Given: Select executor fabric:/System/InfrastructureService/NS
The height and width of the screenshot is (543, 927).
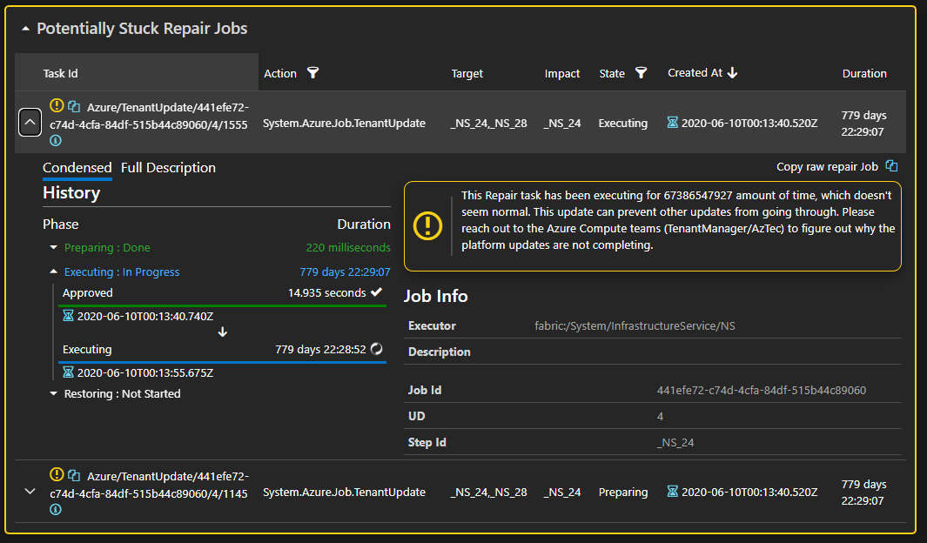Looking at the screenshot, I should (635, 325).
